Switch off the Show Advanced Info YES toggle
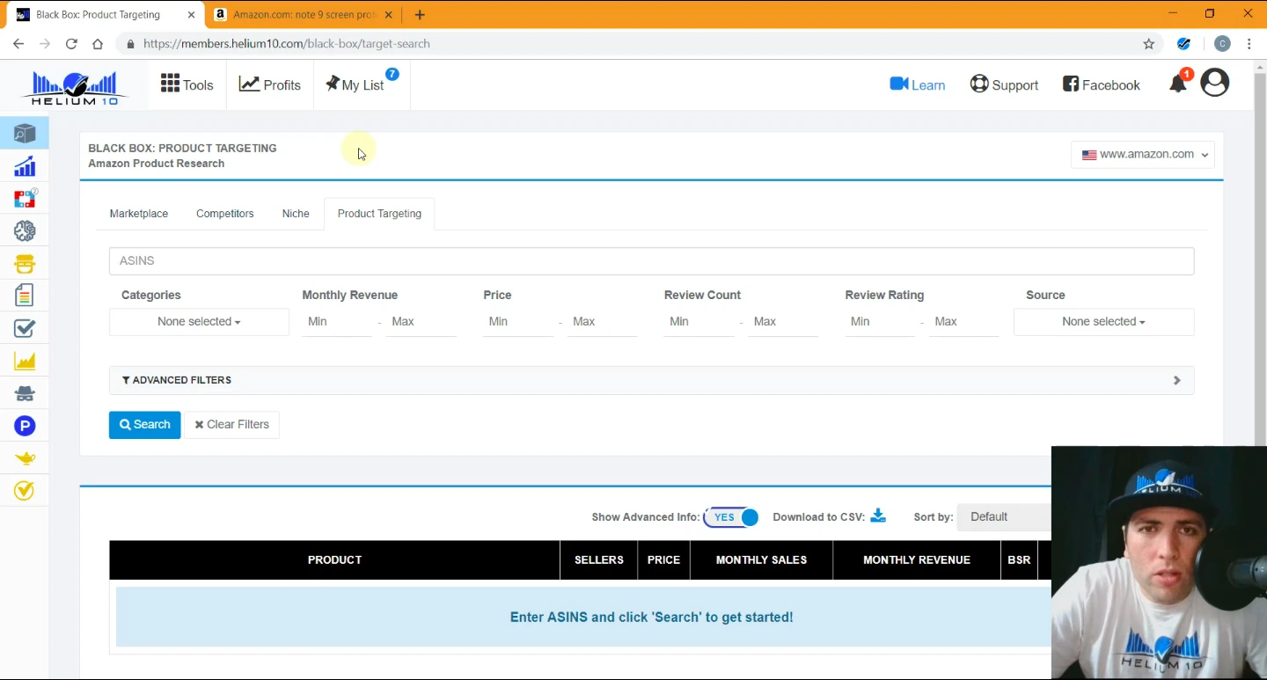 [x=730, y=517]
